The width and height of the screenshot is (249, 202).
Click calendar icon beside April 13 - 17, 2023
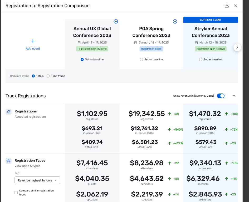coord(79,42)
